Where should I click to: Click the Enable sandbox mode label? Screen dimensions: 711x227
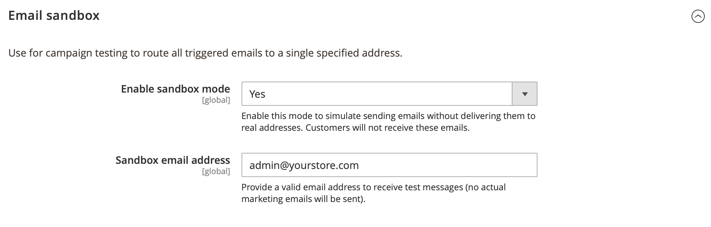[x=175, y=89]
